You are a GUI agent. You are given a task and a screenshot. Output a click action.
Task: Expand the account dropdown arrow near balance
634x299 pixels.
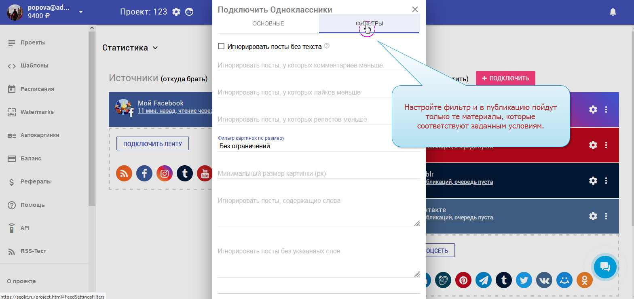click(81, 12)
